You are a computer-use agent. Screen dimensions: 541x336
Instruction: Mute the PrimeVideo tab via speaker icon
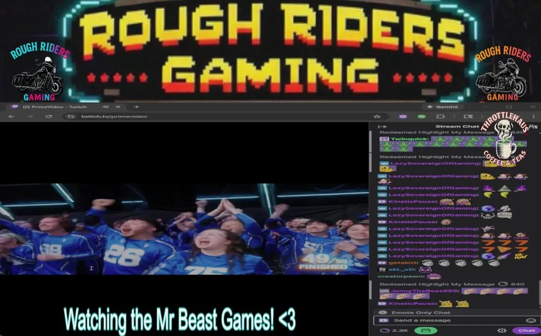point(106,107)
